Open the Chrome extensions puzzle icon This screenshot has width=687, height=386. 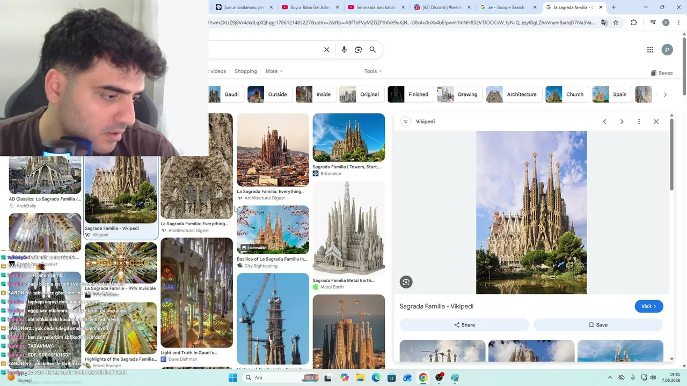pyautogui.click(x=634, y=23)
